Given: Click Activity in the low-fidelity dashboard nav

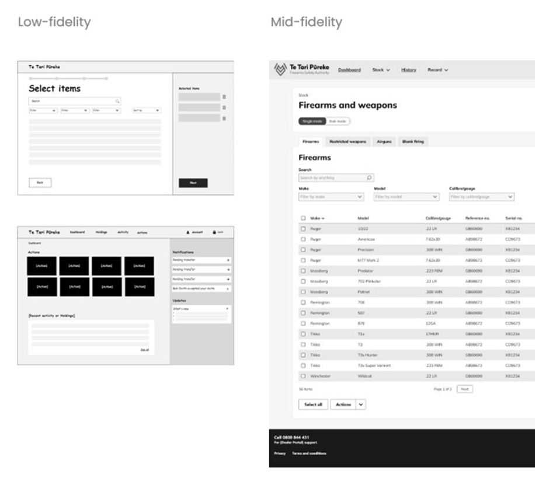Looking at the screenshot, I should tap(123, 232).
